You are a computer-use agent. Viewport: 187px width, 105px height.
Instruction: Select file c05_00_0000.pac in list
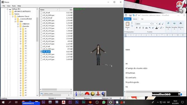point(49,15)
